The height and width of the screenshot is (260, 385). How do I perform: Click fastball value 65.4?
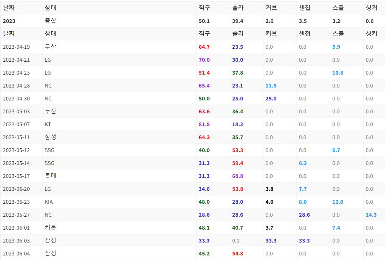click(204, 86)
